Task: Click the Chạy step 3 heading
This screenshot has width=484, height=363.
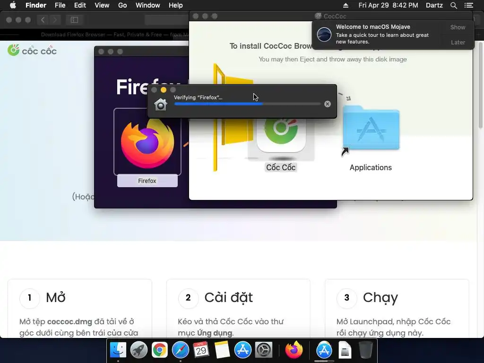Action: point(380,298)
